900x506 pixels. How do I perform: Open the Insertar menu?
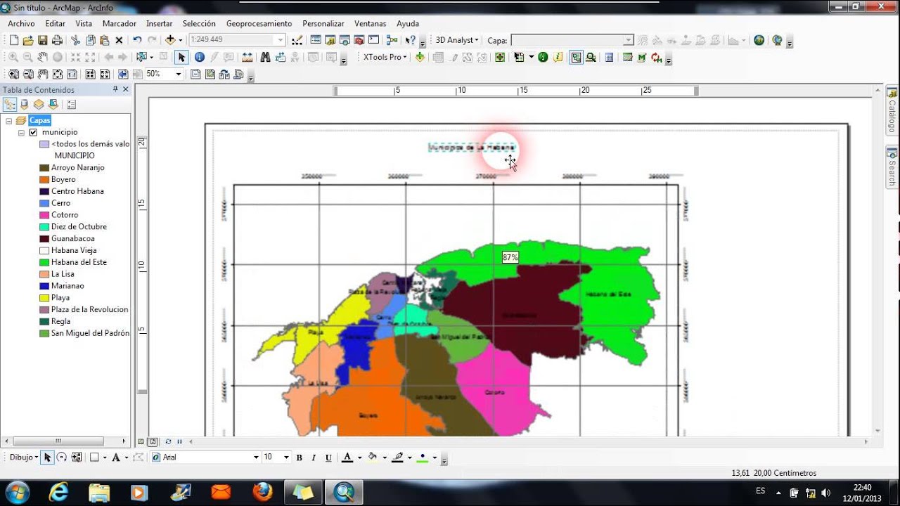click(x=159, y=23)
